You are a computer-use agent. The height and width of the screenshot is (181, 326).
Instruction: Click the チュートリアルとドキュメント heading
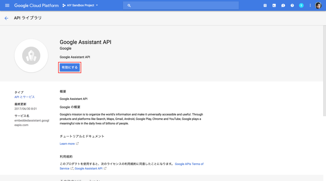click(x=82, y=136)
